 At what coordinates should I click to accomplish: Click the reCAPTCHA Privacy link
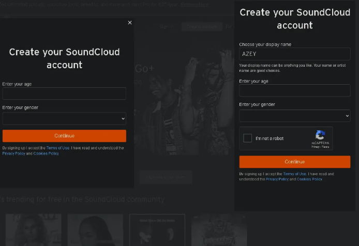pos(315,147)
